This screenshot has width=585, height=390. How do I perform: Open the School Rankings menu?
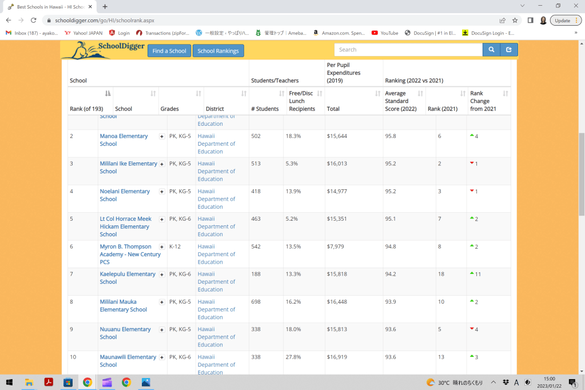218,51
